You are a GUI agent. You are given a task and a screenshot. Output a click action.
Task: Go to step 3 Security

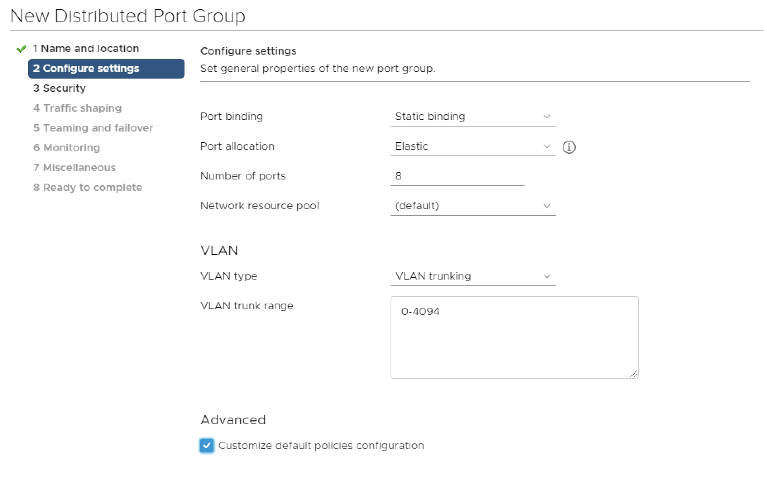tap(60, 88)
